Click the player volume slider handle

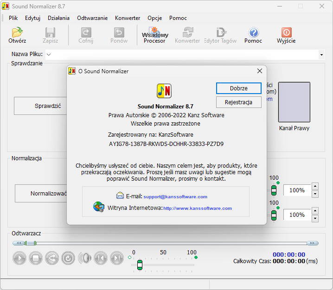140,265
